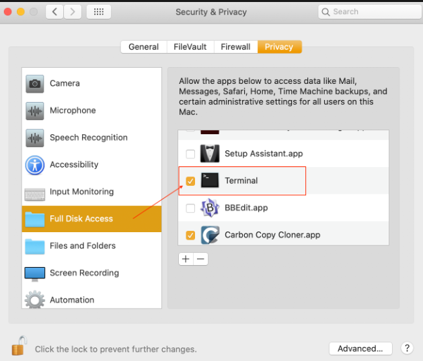This screenshot has width=423, height=361.
Task: Select the Camera privacy category
Action: tap(91, 83)
